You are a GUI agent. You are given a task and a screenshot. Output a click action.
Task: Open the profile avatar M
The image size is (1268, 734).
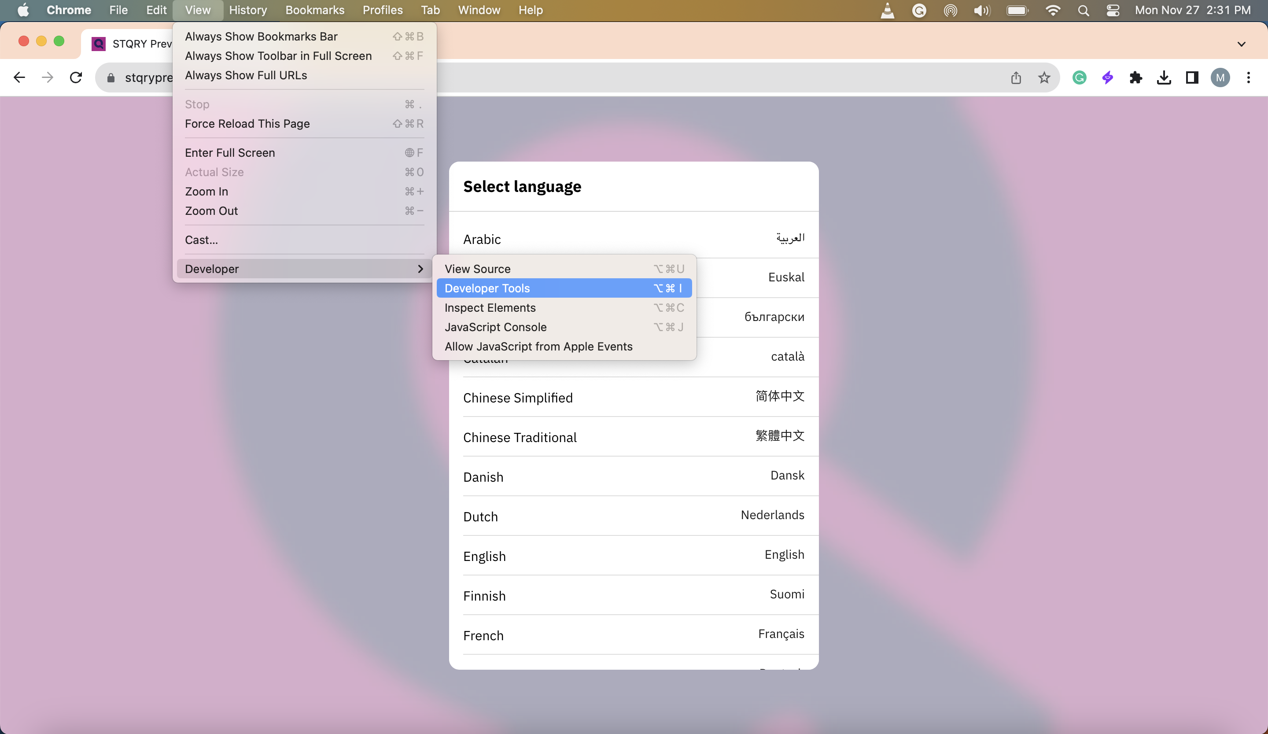pos(1220,77)
